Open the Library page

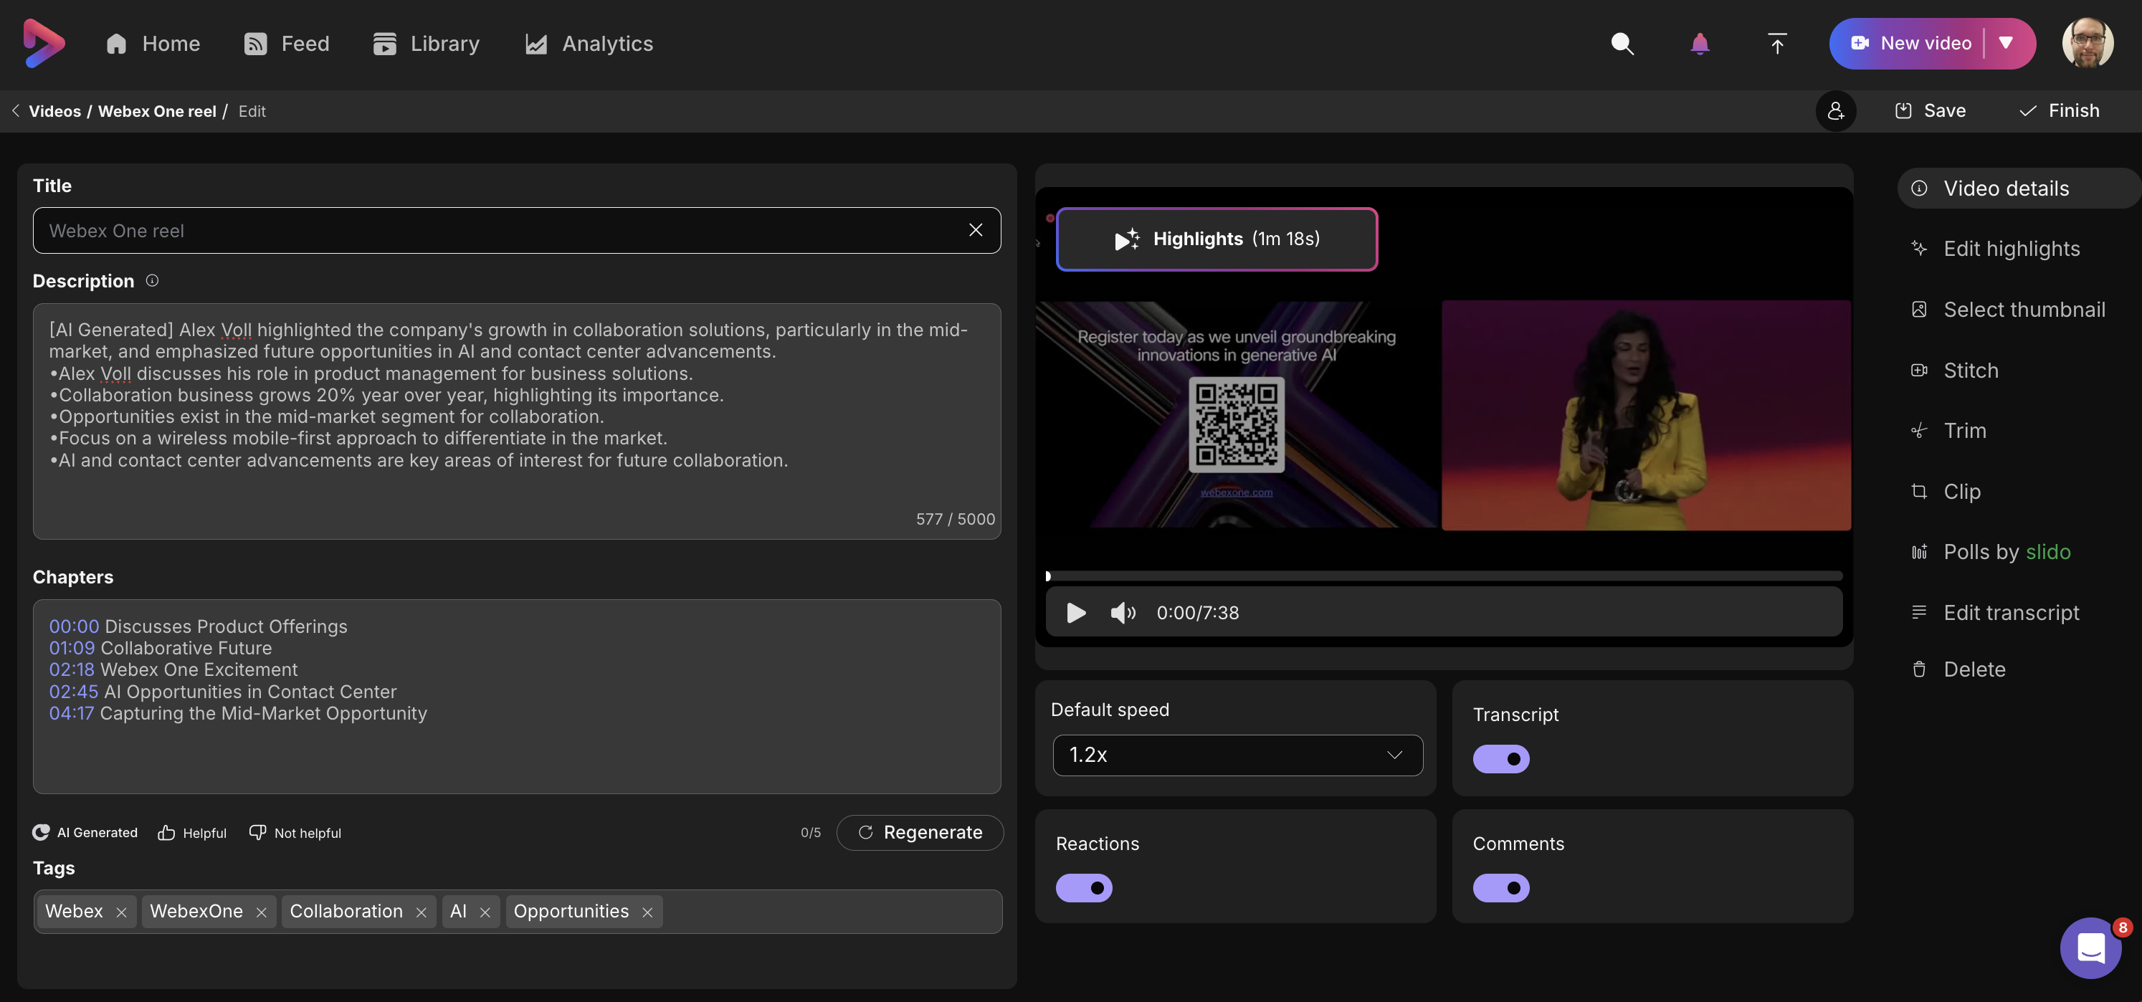point(426,43)
